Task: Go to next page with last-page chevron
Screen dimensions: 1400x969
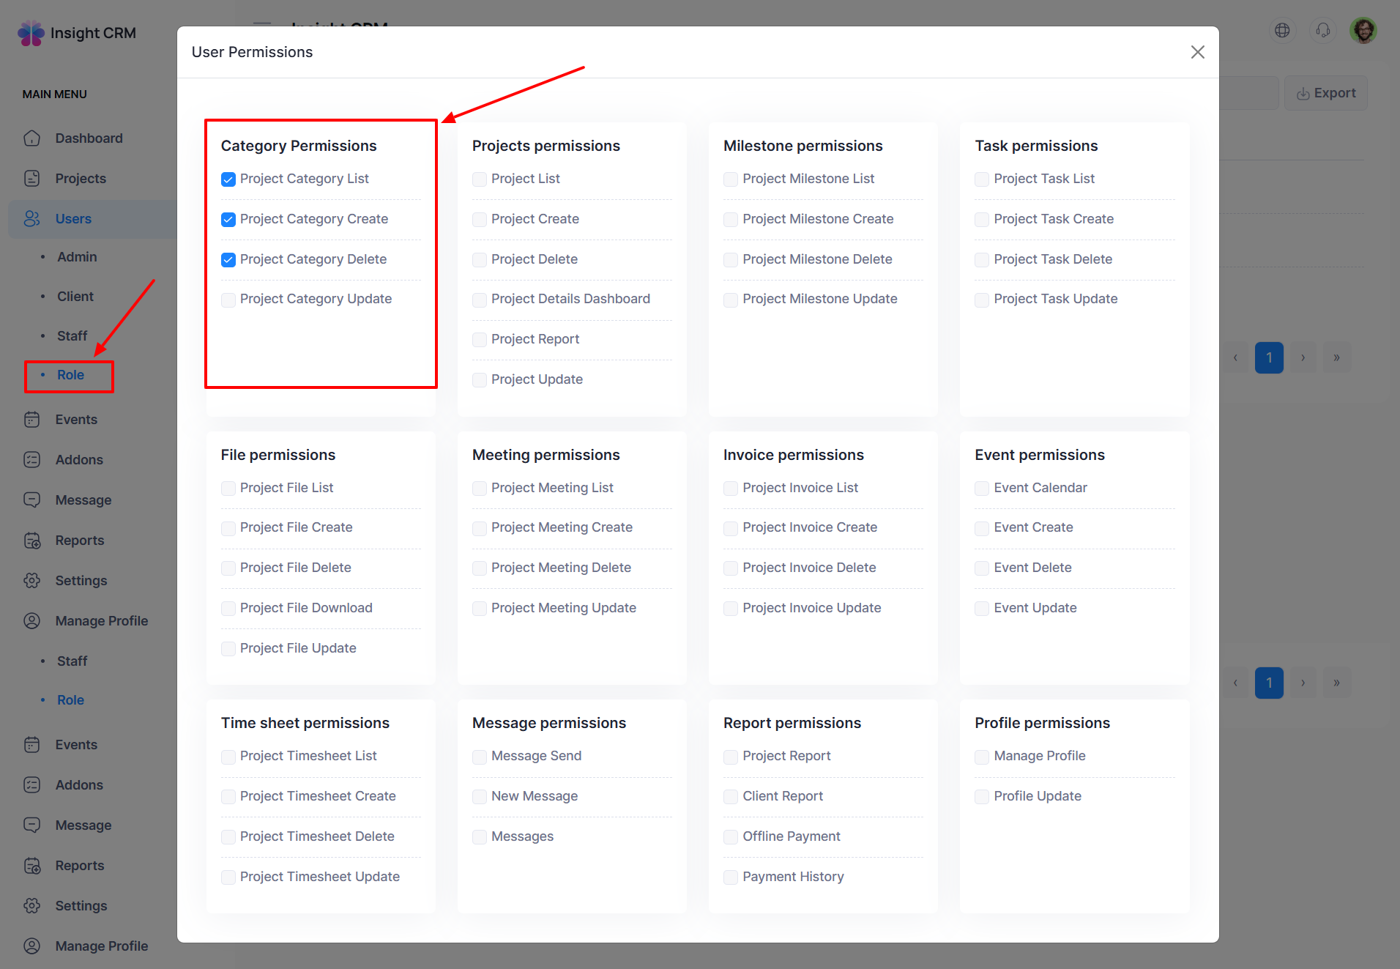Action: [1336, 357]
